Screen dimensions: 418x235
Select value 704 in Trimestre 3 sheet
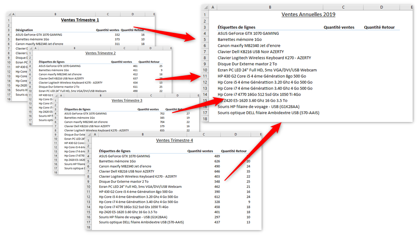click(162, 122)
